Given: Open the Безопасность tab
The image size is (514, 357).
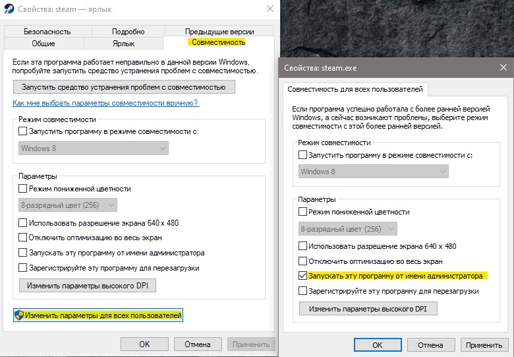Looking at the screenshot, I should pos(47,32).
